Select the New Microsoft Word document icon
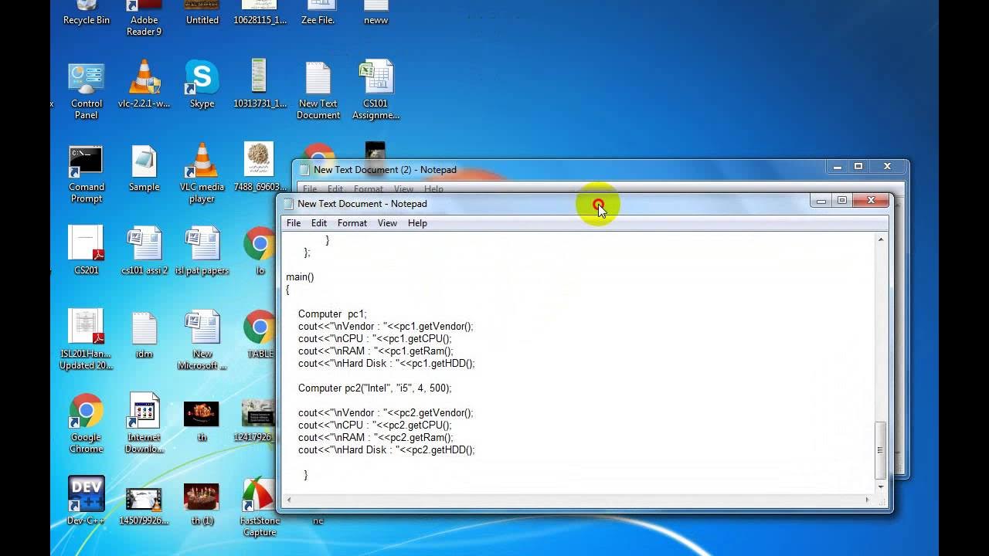Screen dimensions: 989x556 pos(202,340)
